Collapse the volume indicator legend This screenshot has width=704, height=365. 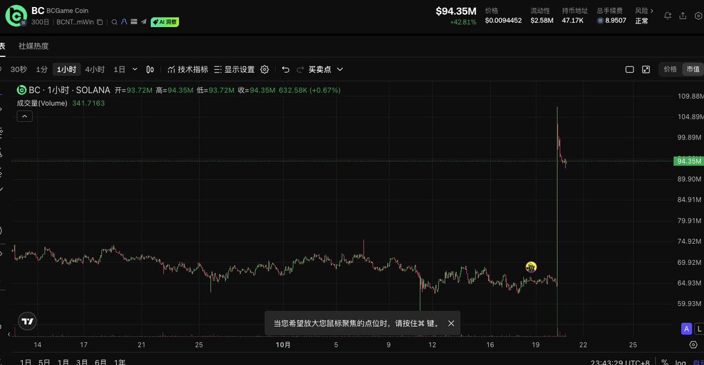pyautogui.click(x=25, y=117)
